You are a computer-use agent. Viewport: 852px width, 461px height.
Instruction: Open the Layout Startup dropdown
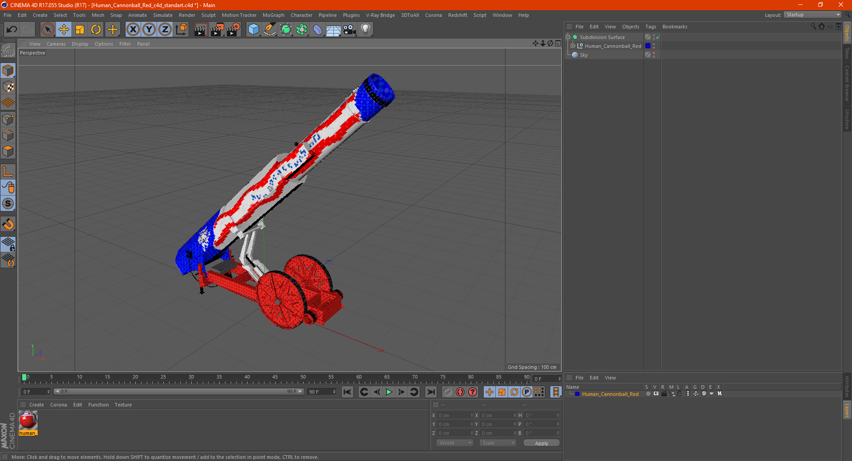click(x=813, y=15)
